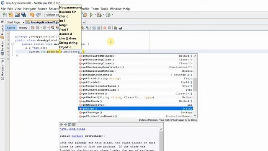Click the completion list scroll-down arrow
Viewport: 268px width, 151px height.
(195, 116)
